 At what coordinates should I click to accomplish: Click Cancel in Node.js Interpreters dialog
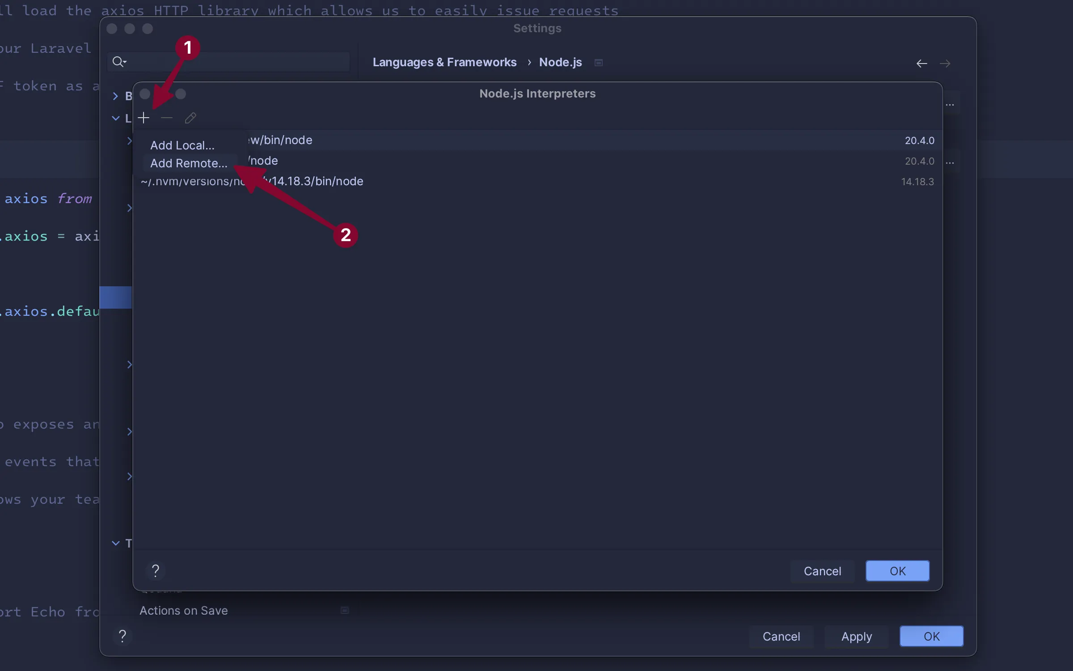pyautogui.click(x=822, y=571)
